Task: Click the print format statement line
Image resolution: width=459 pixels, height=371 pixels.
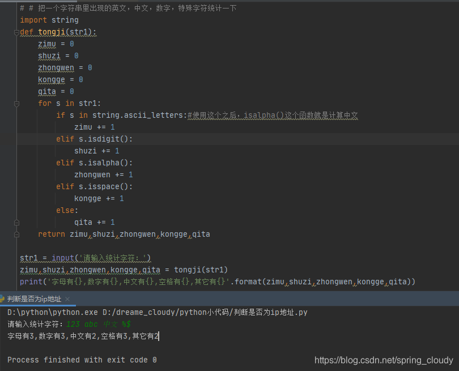Action: pyautogui.click(x=218, y=282)
